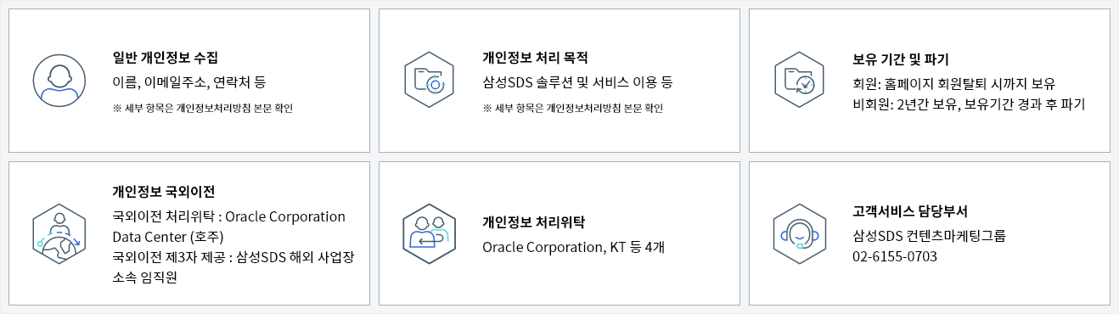This screenshot has width=1119, height=314.
Task: Click the phone number 02-6155-0703
Action: [x=895, y=255]
